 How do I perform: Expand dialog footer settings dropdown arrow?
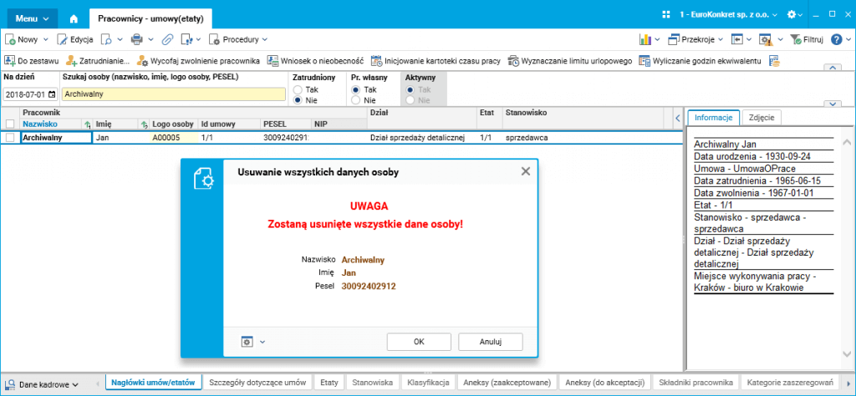pos(262,342)
